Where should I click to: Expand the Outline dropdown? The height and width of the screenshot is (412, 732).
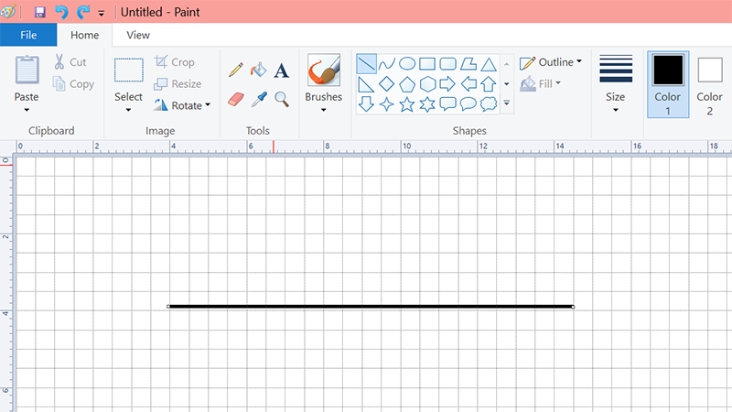(551, 62)
